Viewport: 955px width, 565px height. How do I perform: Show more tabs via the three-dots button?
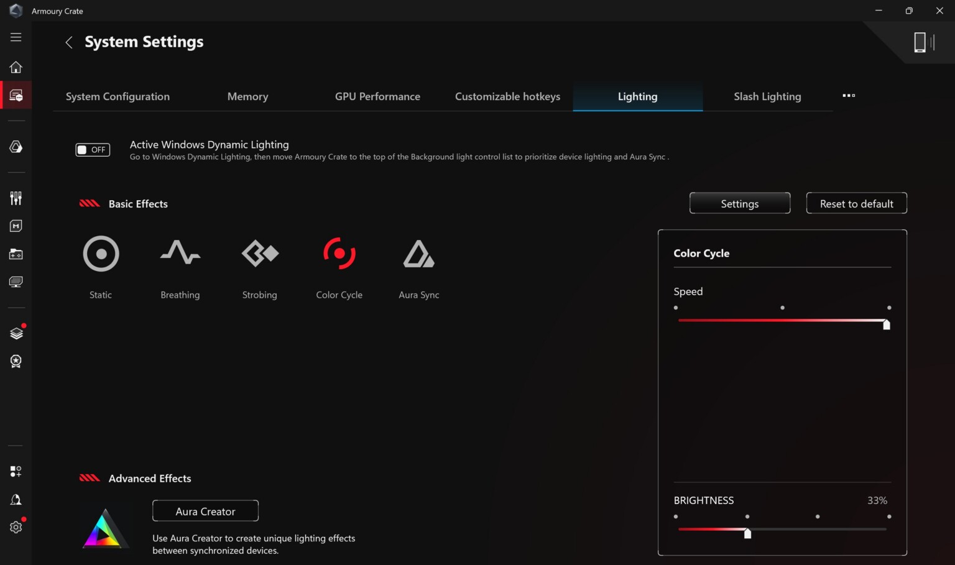click(x=849, y=96)
